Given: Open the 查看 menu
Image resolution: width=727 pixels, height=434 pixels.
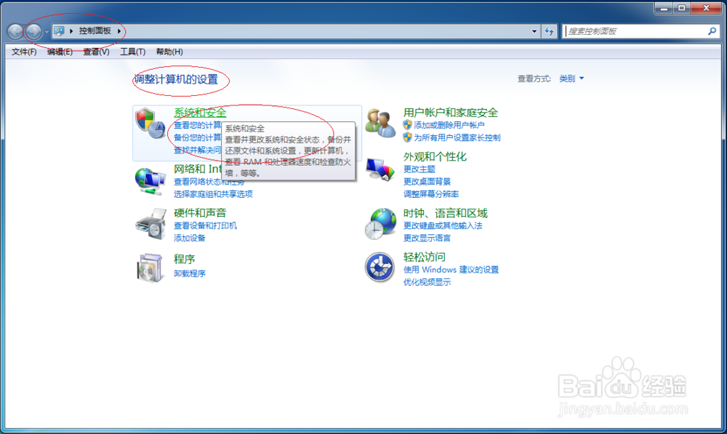Looking at the screenshot, I should pyautogui.click(x=95, y=52).
